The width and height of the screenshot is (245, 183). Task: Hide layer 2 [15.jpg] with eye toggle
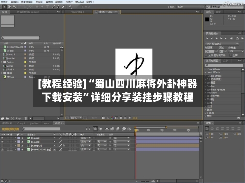tap(2, 142)
